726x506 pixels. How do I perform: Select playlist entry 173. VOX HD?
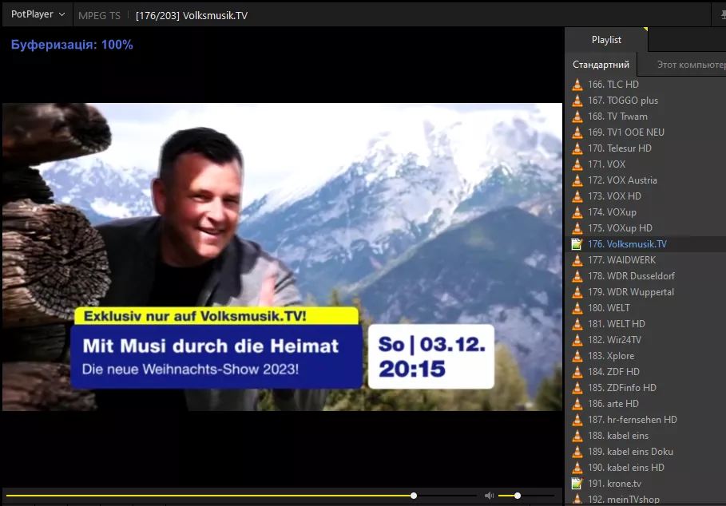click(645, 196)
